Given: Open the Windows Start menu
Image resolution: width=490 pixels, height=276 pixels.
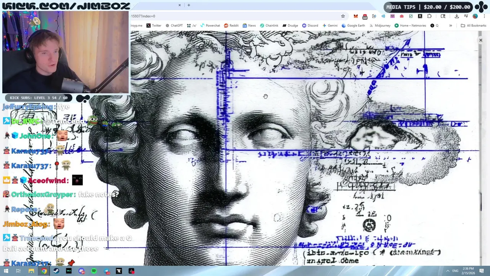Looking at the screenshot, I should [6, 271].
